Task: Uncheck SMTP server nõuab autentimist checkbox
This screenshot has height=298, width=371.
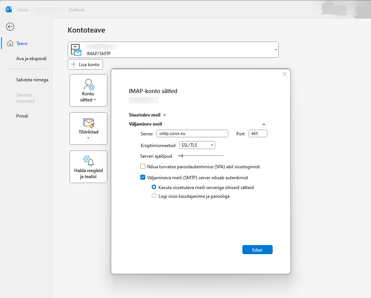Action: pyautogui.click(x=143, y=177)
